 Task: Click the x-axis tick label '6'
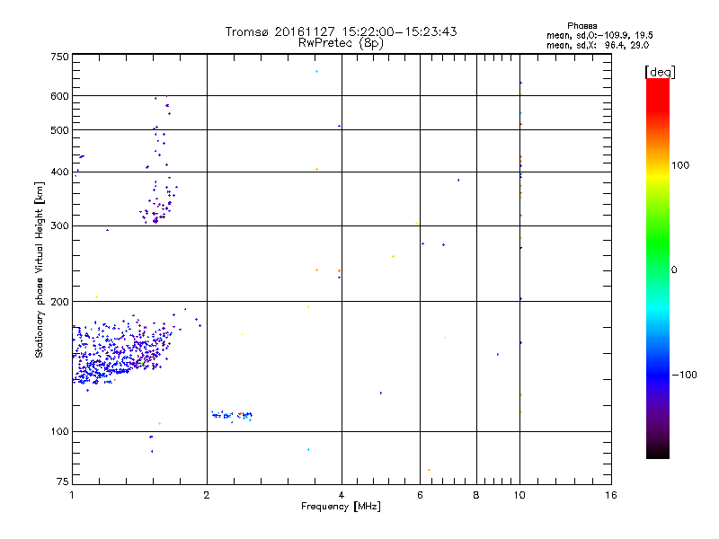pyautogui.click(x=420, y=495)
